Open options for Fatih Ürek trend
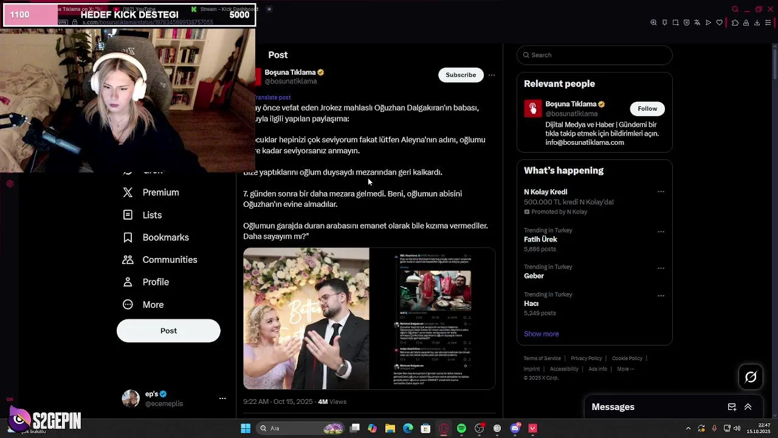778x438 pixels. tap(661, 231)
